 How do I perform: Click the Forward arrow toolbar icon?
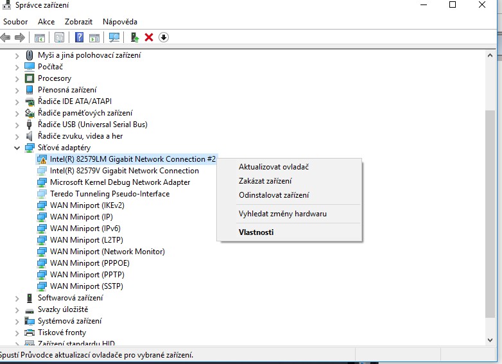20,38
